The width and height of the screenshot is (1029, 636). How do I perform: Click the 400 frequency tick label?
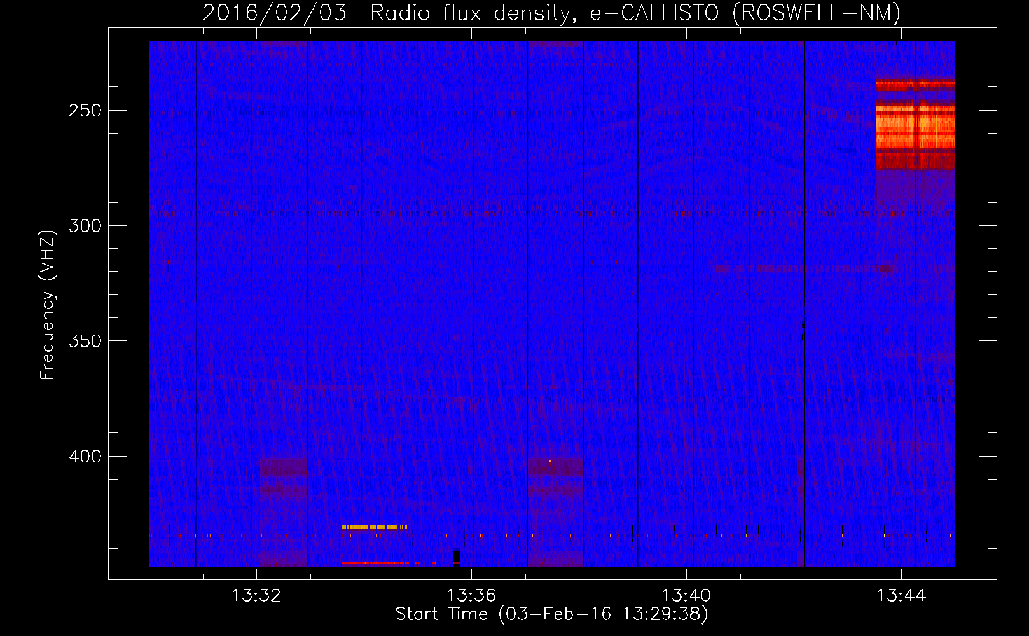85,457
